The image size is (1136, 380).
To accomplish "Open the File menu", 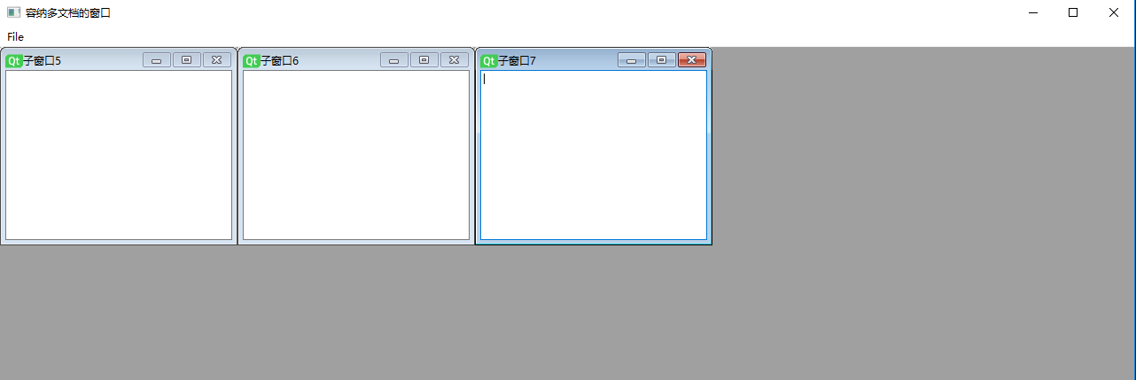I will click(15, 36).
